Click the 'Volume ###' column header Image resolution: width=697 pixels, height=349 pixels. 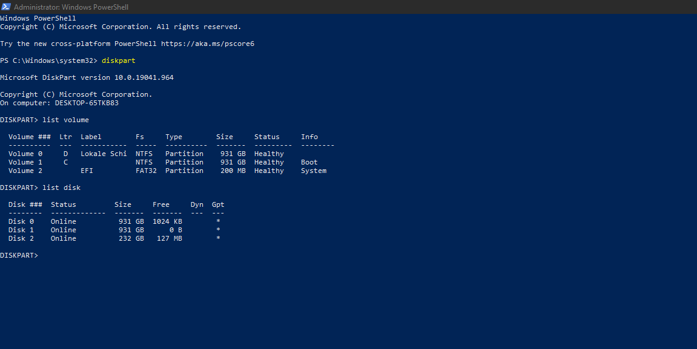click(x=29, y=137)
